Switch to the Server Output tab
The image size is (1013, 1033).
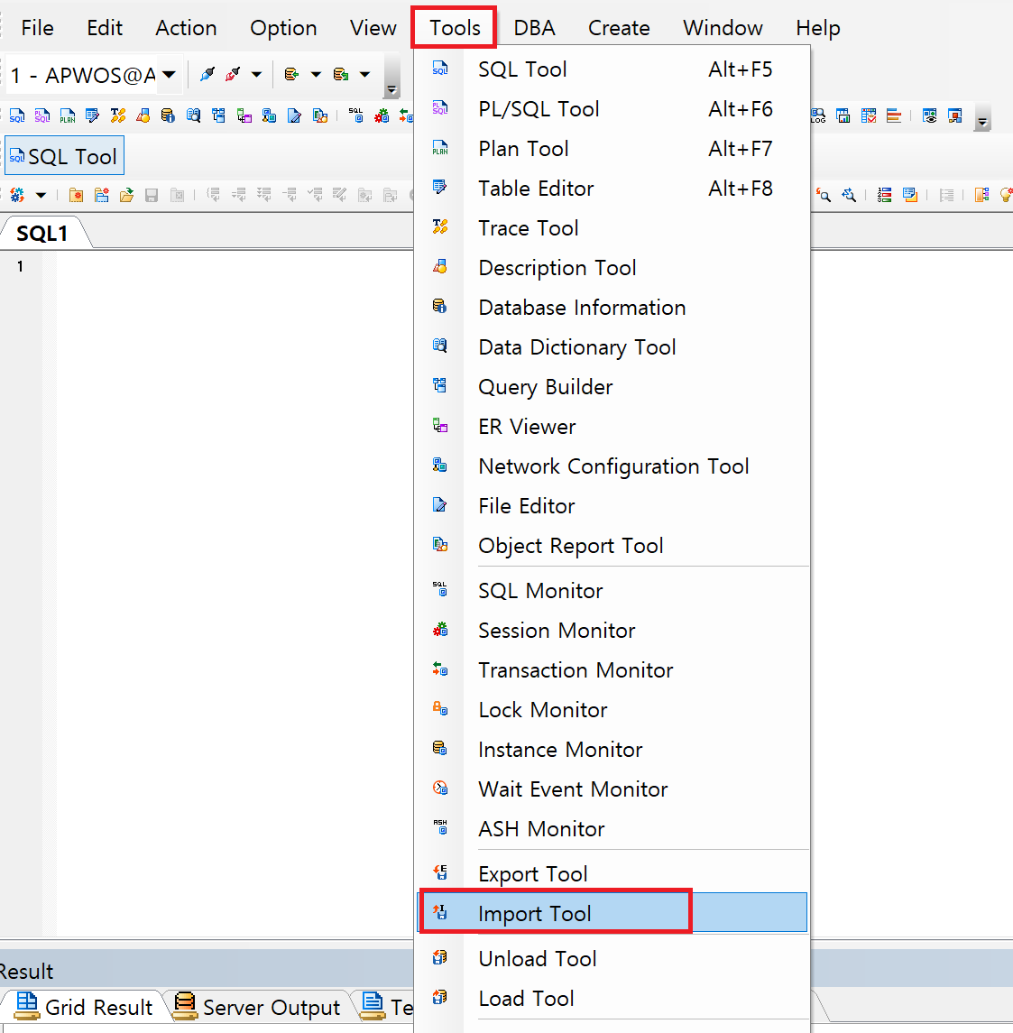point(257,1006)
